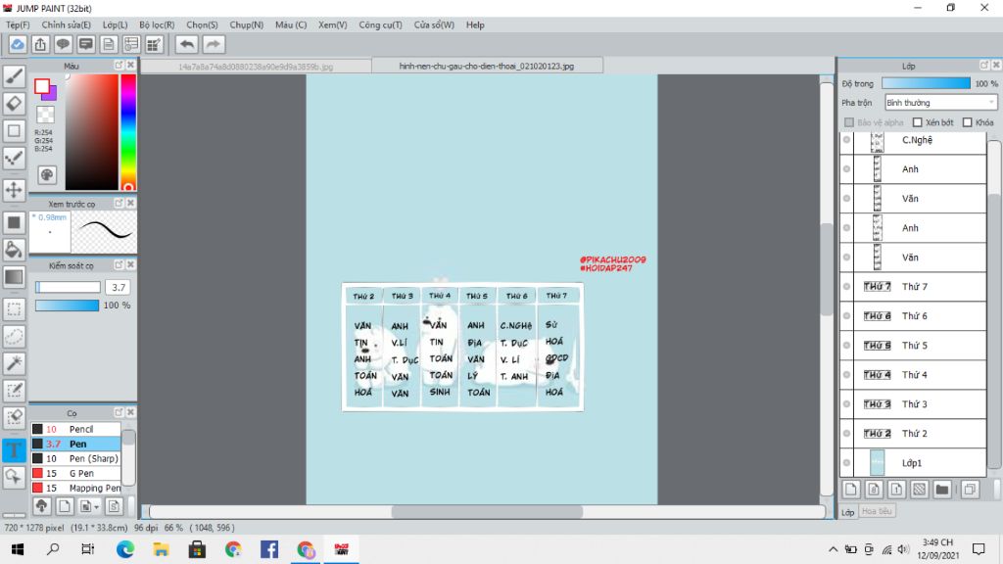
Task: Select the Bucket fill tool
Action: tap(14, 250)
